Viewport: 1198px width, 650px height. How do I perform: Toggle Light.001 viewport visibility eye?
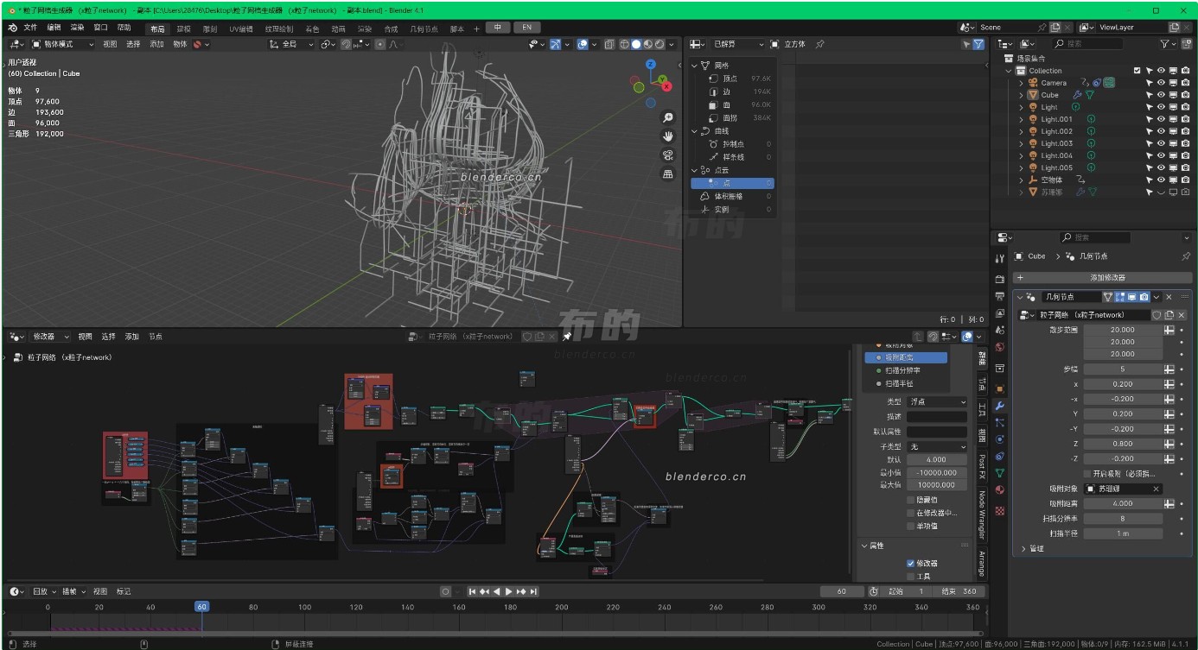click(1161, 119)
